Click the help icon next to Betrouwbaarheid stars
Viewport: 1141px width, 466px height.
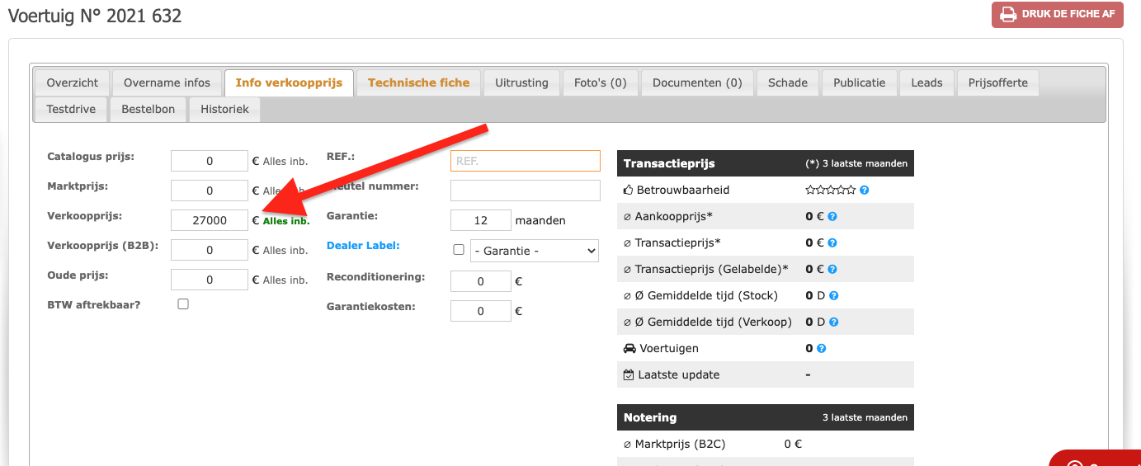864,190
